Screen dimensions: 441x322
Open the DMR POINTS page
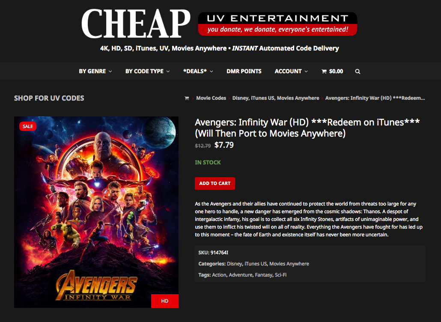point(244,71)
